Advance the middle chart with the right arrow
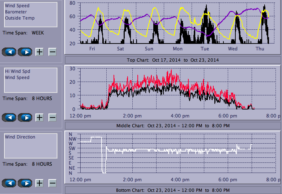Screen dimensions: 282x194 [25, 117]
